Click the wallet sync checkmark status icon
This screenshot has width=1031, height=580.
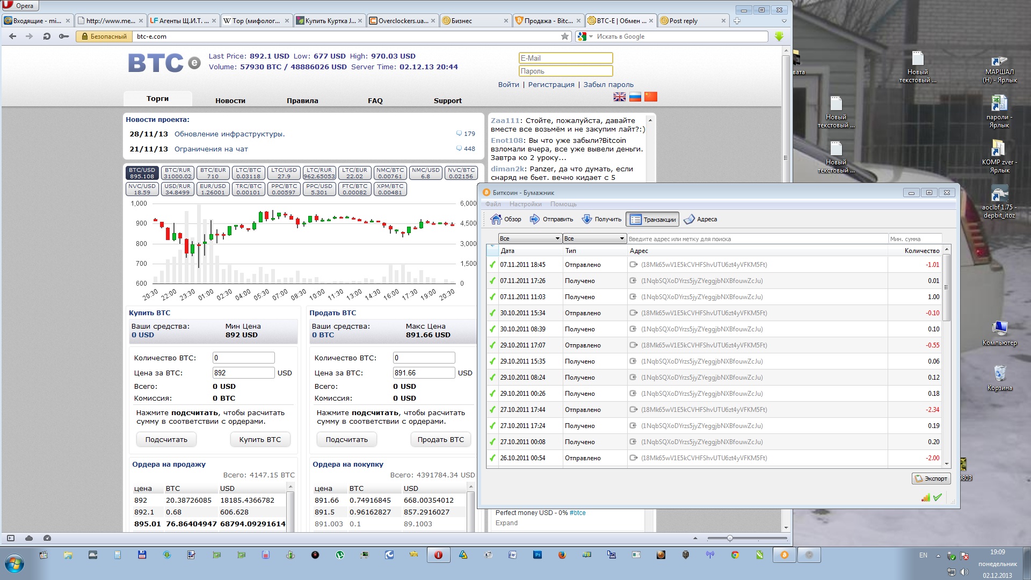tap(938, 497)
